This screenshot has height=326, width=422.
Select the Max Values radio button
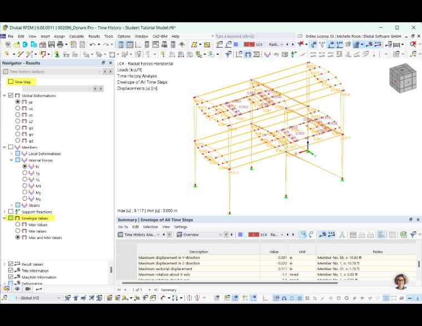click(x=18, y=225)
